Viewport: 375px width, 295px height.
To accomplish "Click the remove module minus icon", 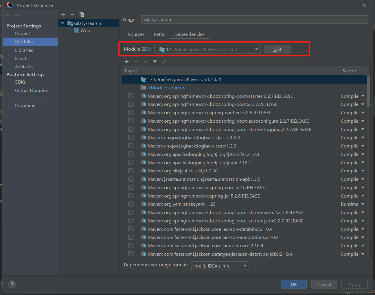I will pyautogui.click(x=72, y=15).
